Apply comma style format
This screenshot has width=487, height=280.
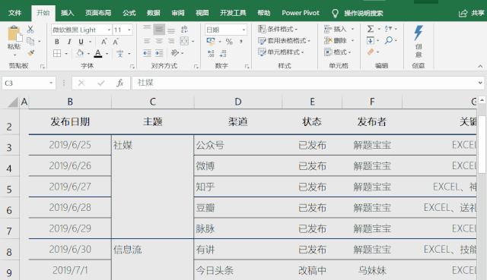pos(241,42)
